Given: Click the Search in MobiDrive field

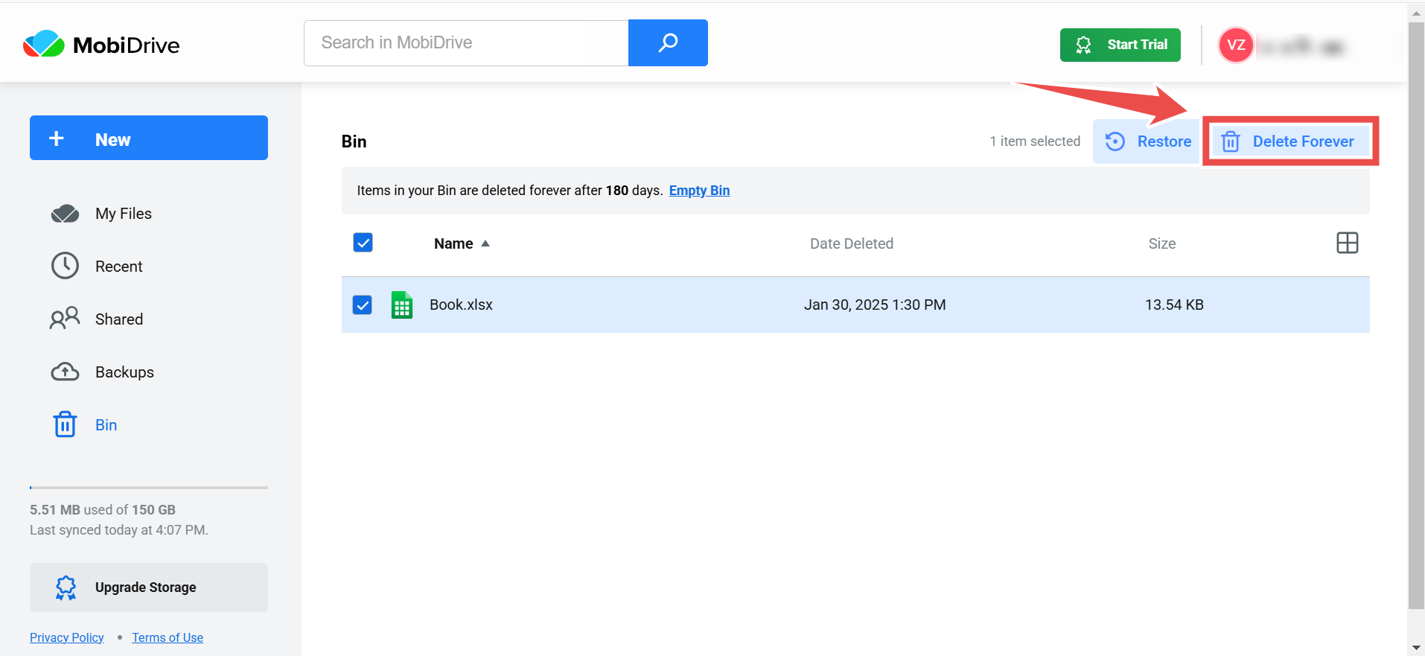Looking at the screenshot, I should [466, 43].
